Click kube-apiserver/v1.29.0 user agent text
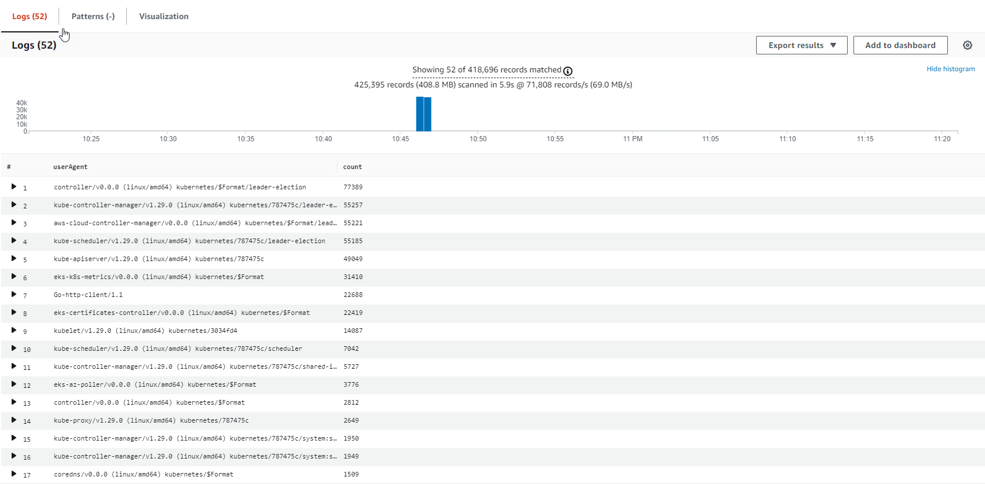985x484 pixels. coord(159,259)
